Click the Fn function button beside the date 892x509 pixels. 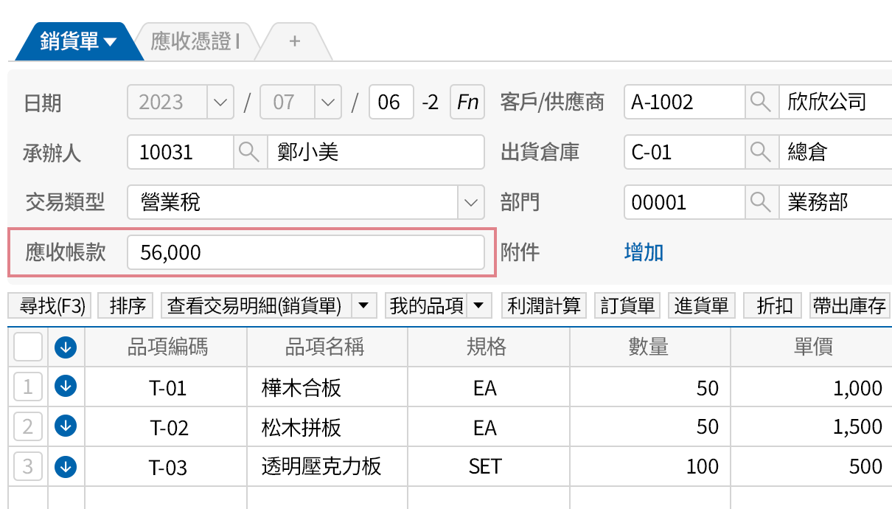click(x=467, y=102)
